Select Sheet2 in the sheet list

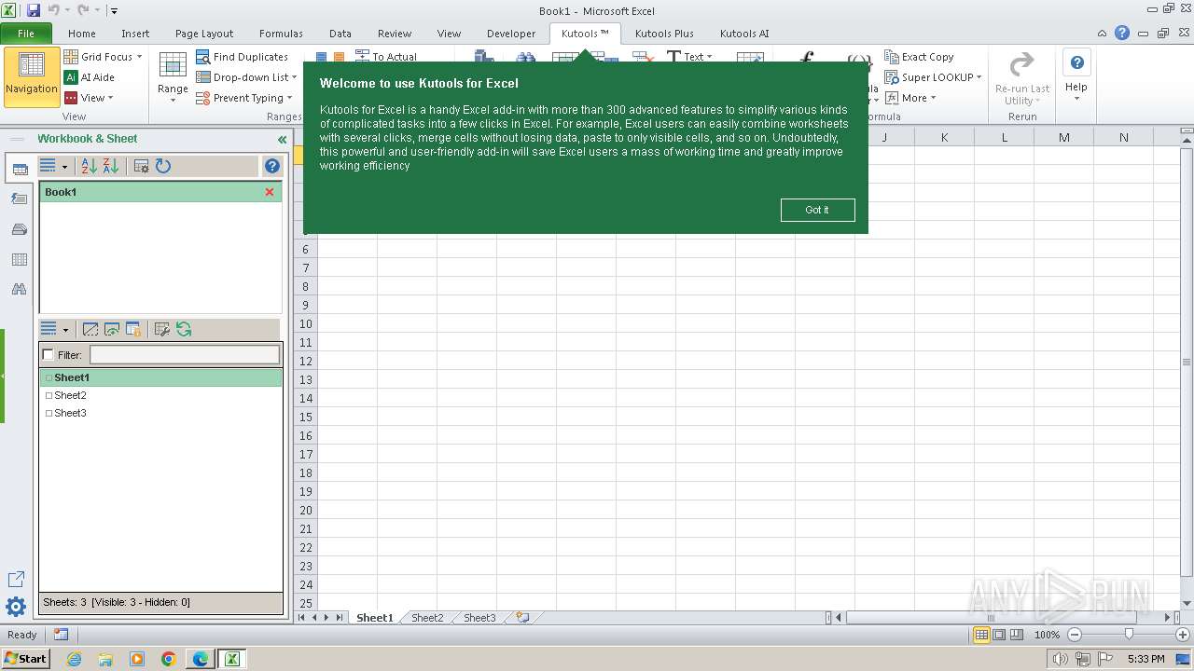click(160, 395)
